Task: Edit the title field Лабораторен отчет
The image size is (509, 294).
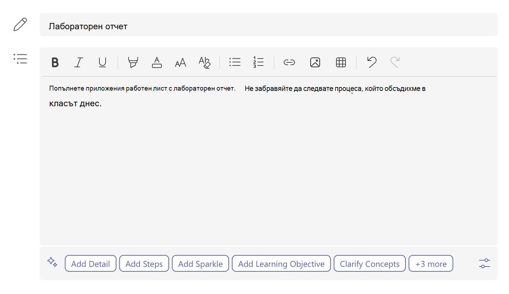Action: 269,25
